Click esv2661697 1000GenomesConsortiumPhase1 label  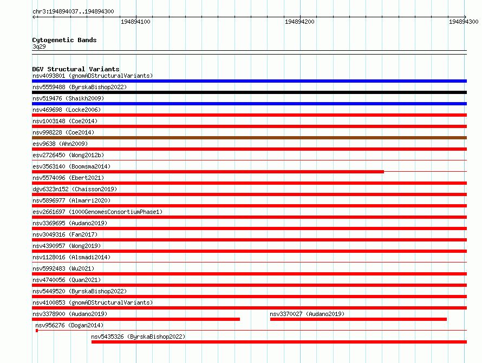point(97,212)
